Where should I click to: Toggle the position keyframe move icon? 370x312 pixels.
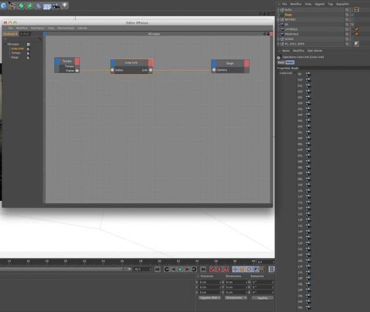(x=235, y=269)
